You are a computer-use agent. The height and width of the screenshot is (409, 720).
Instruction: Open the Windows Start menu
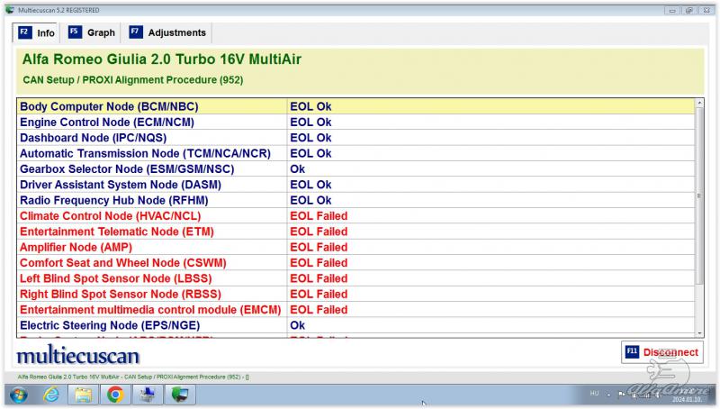(18, 395)
